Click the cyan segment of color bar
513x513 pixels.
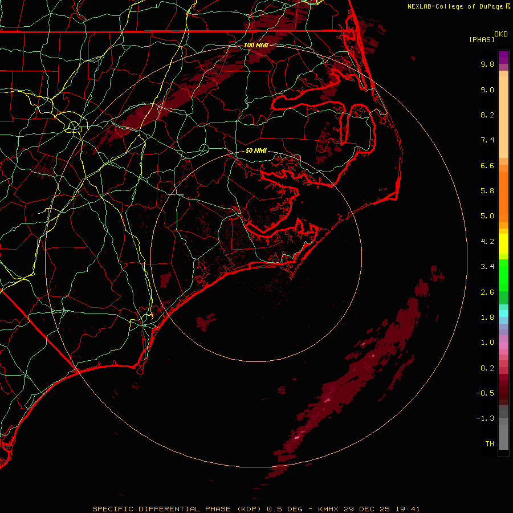tap(503, 313)
